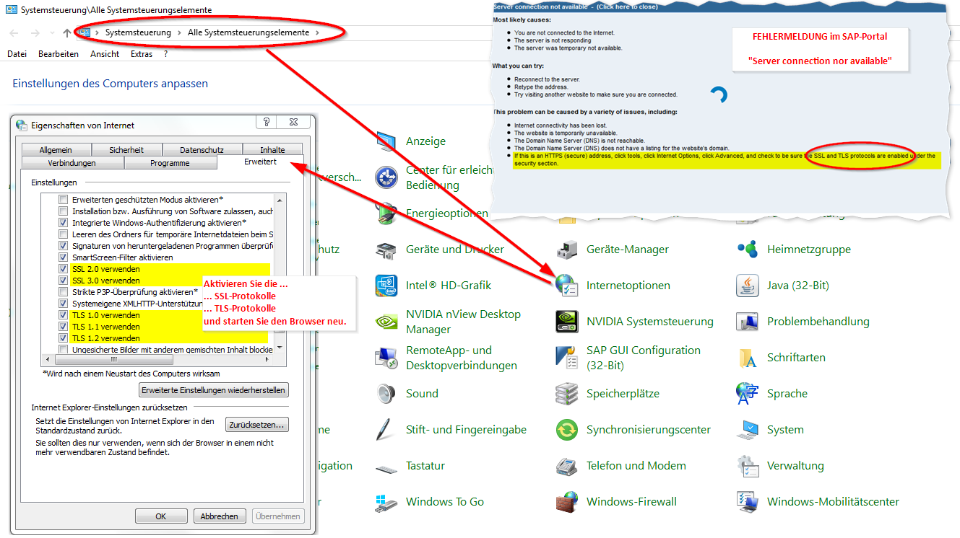
Task: Open the Synchronisierungscenter icon
Action: tap(567, 430)
